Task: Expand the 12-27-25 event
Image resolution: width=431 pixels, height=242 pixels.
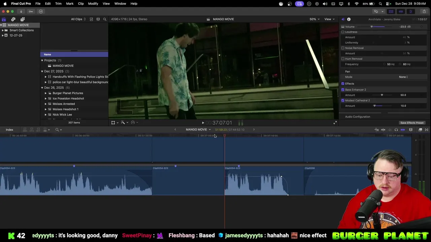Action: [3, 35]
